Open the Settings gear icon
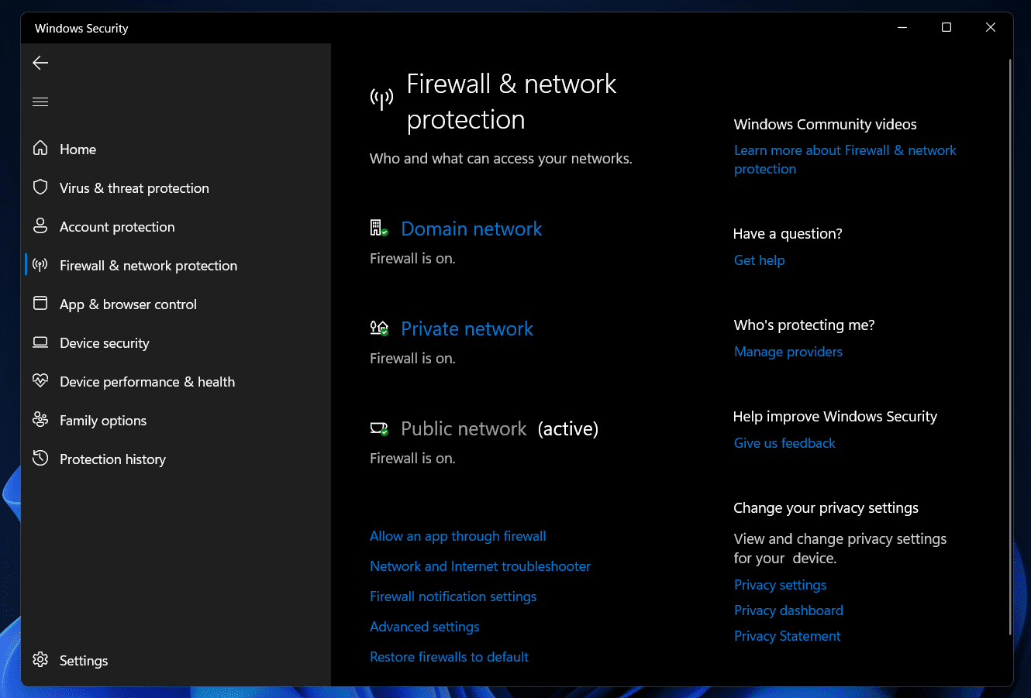1031x698 pixels. [40, 660]
